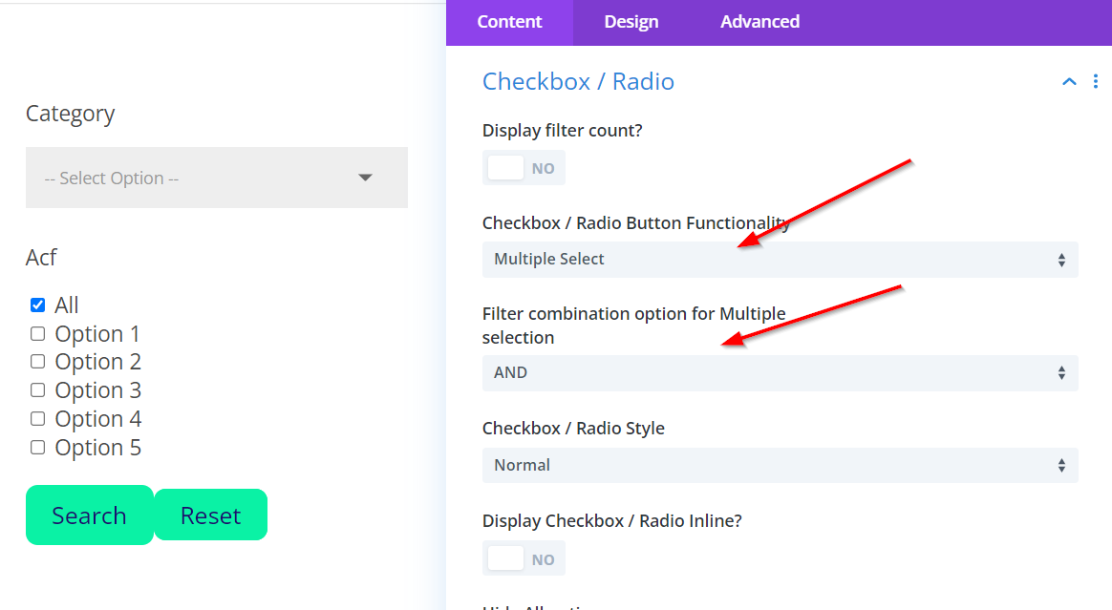Tick the Option 2 checkbox
This screenshot has height=610, width=1112.
click(x=38, y=362)
